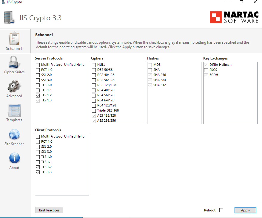This screenshot has width=262, height=218.
Task: Open the Templates panel icon
Action: tap(14, 110)
